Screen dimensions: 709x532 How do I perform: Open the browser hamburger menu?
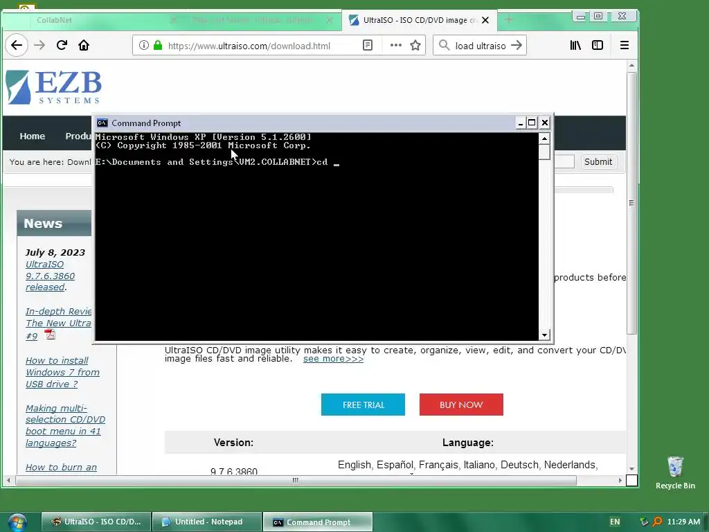pos(624,45)
